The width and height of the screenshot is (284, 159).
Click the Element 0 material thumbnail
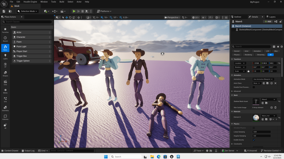(256, 118)
